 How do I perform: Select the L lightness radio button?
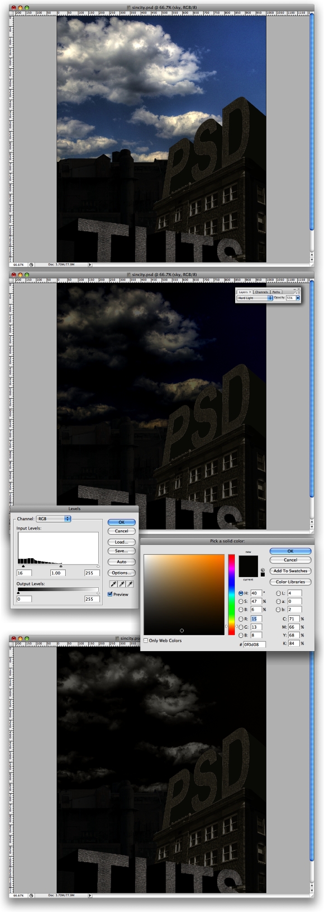point(278,593)
